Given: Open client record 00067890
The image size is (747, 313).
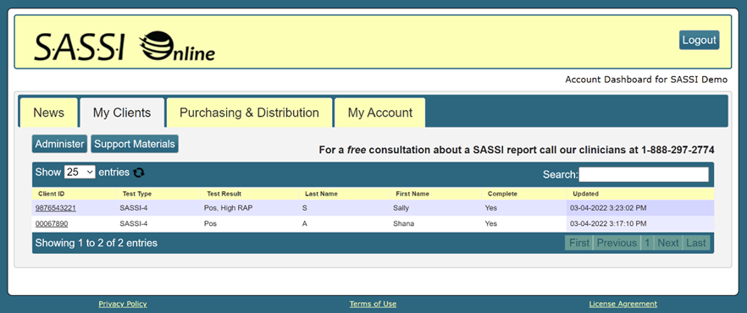Looking at the screenshot, I should click(x=52, y=223).
